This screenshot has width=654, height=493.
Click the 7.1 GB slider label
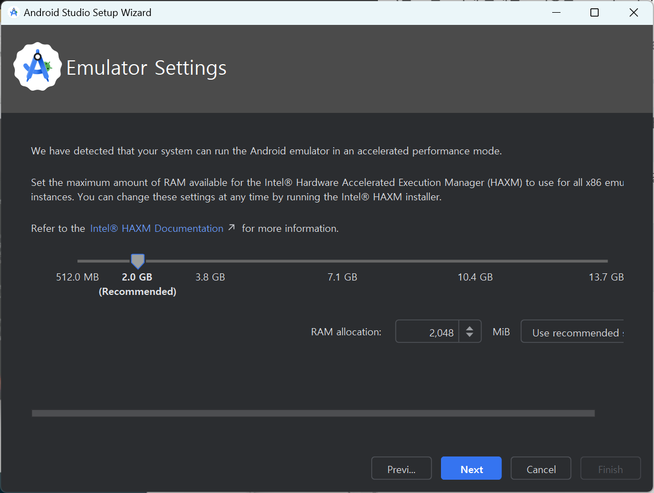click(x=342, y=277)
